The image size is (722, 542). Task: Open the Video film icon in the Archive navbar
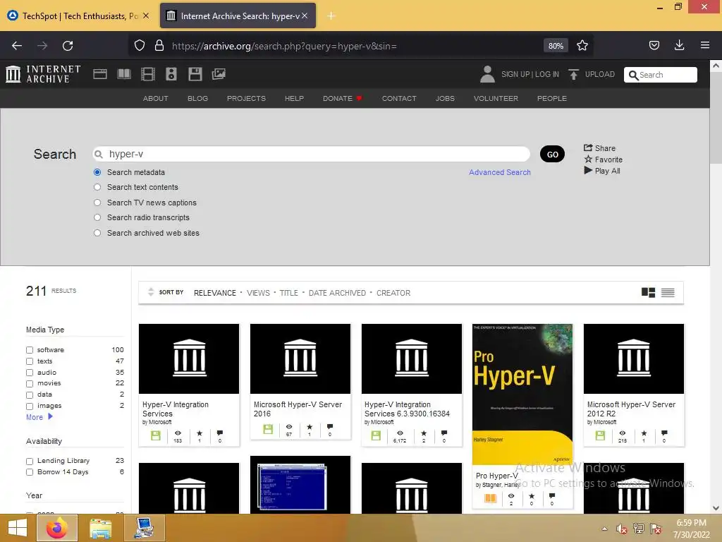(x=148, y=73)
